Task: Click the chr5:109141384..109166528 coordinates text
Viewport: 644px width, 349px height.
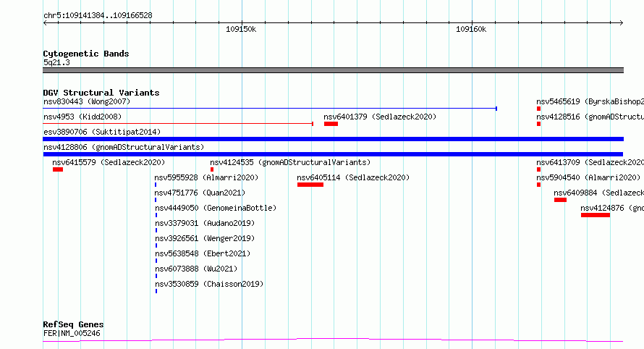Action: coord(98,15)
